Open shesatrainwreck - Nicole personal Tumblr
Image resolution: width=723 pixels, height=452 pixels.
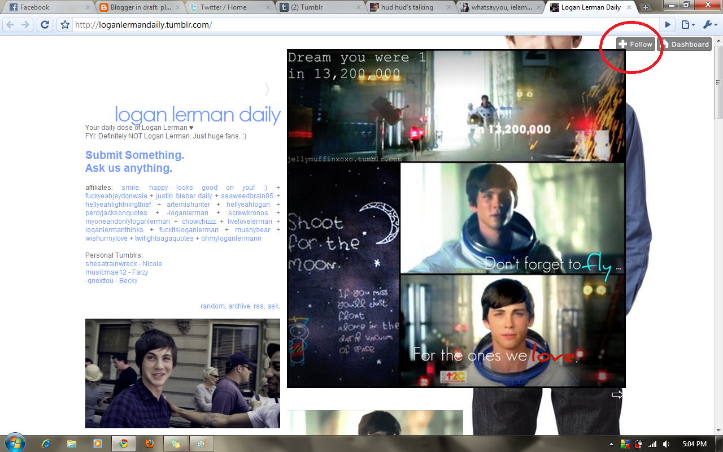pos(124,264)
